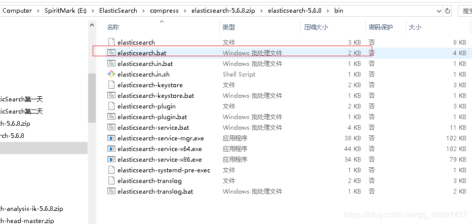Click bin segment in the address bar
Viewport: 472px width, 224px height.
point(339,11)
